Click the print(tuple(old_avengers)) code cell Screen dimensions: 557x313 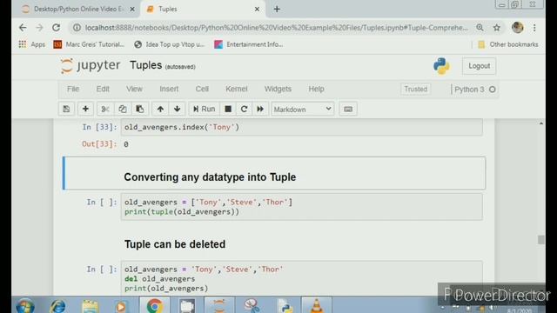[301, 207]
